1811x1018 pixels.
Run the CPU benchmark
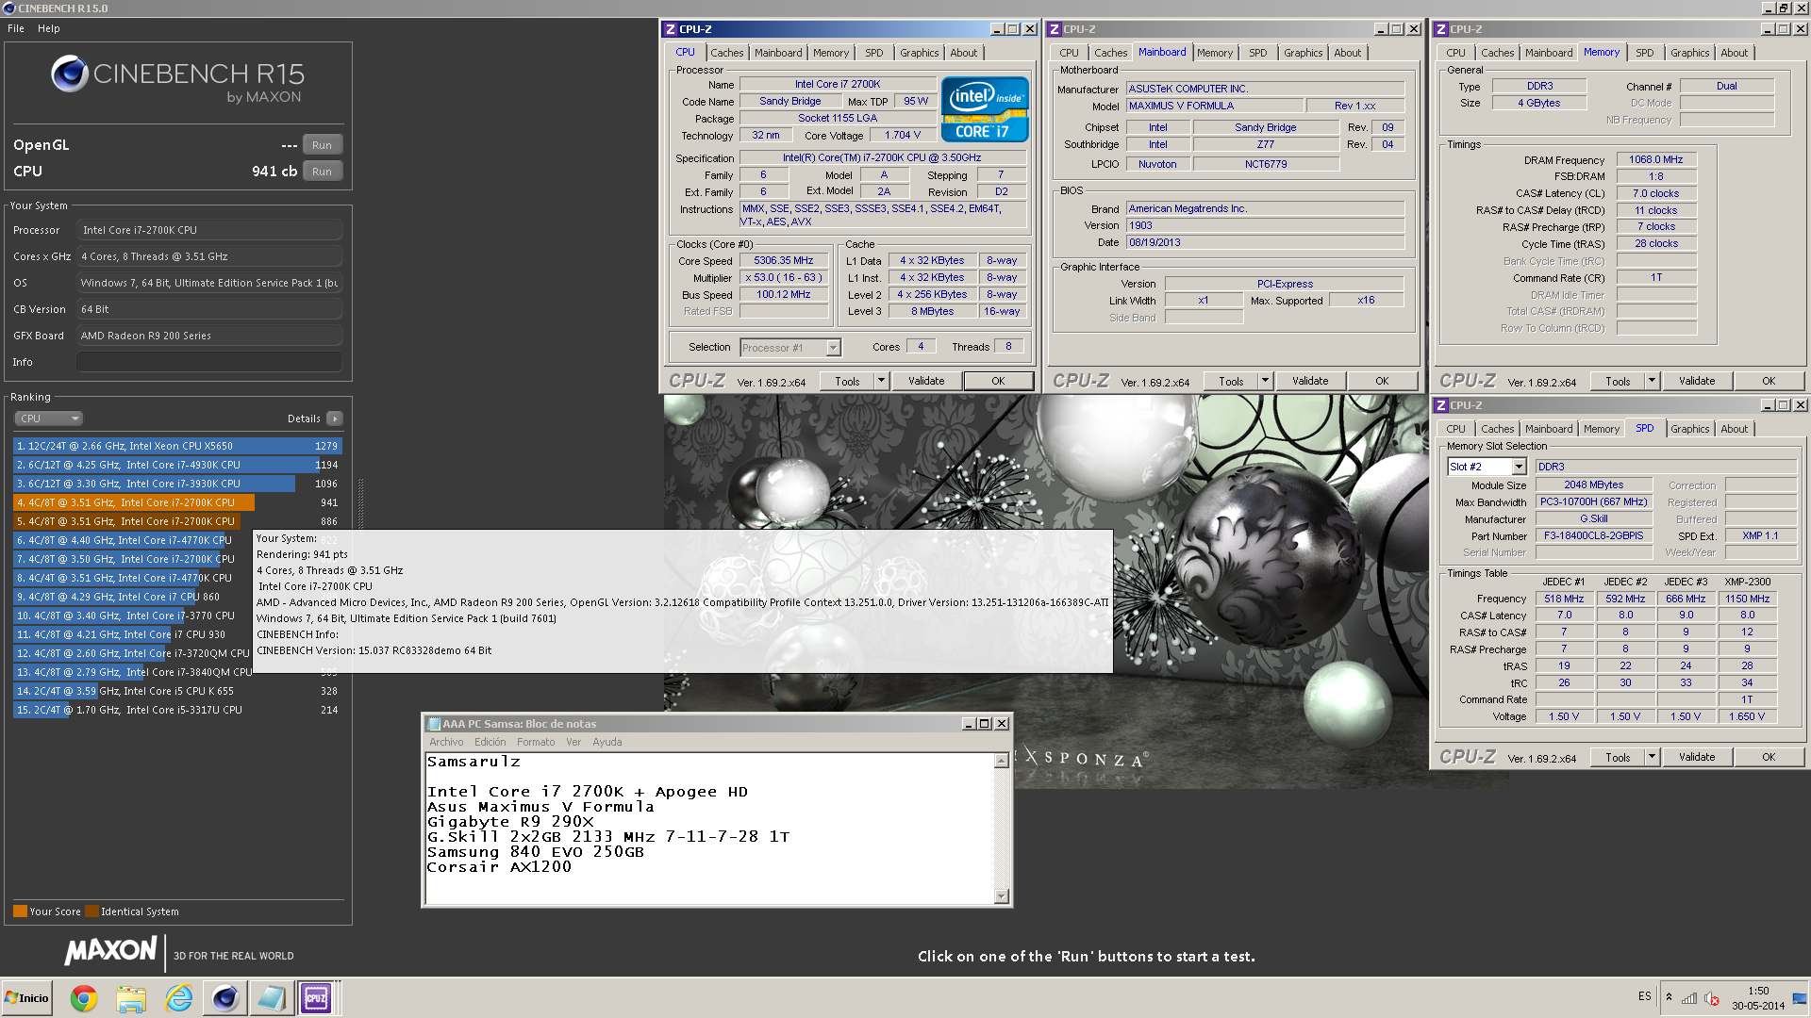(322, 172)
